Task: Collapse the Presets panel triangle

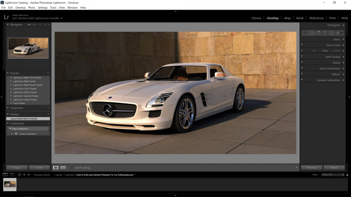Action: coord(8,73)
